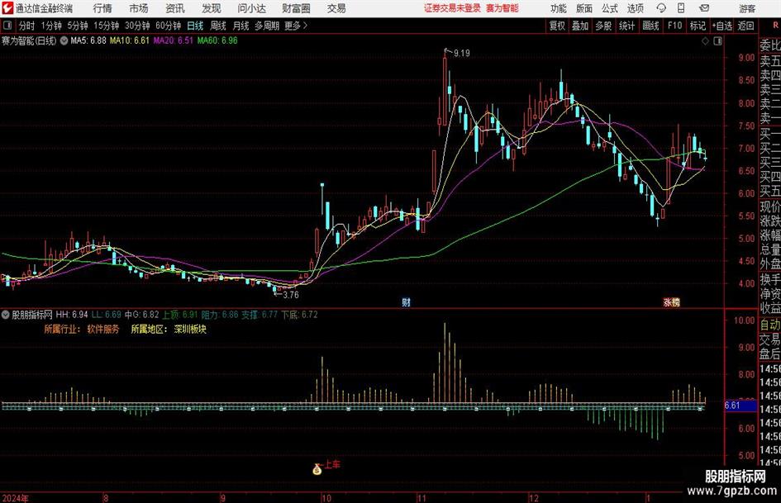Switch to the 分时 chart tab
This screenshot has height=503, width=781.
click(26, 26)
